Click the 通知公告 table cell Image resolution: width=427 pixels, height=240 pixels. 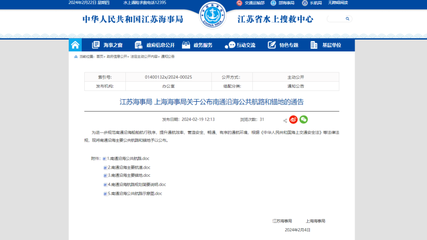296,86
